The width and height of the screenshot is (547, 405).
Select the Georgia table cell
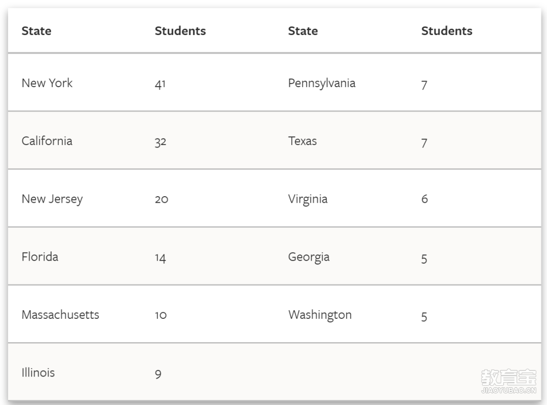(309, 256)
